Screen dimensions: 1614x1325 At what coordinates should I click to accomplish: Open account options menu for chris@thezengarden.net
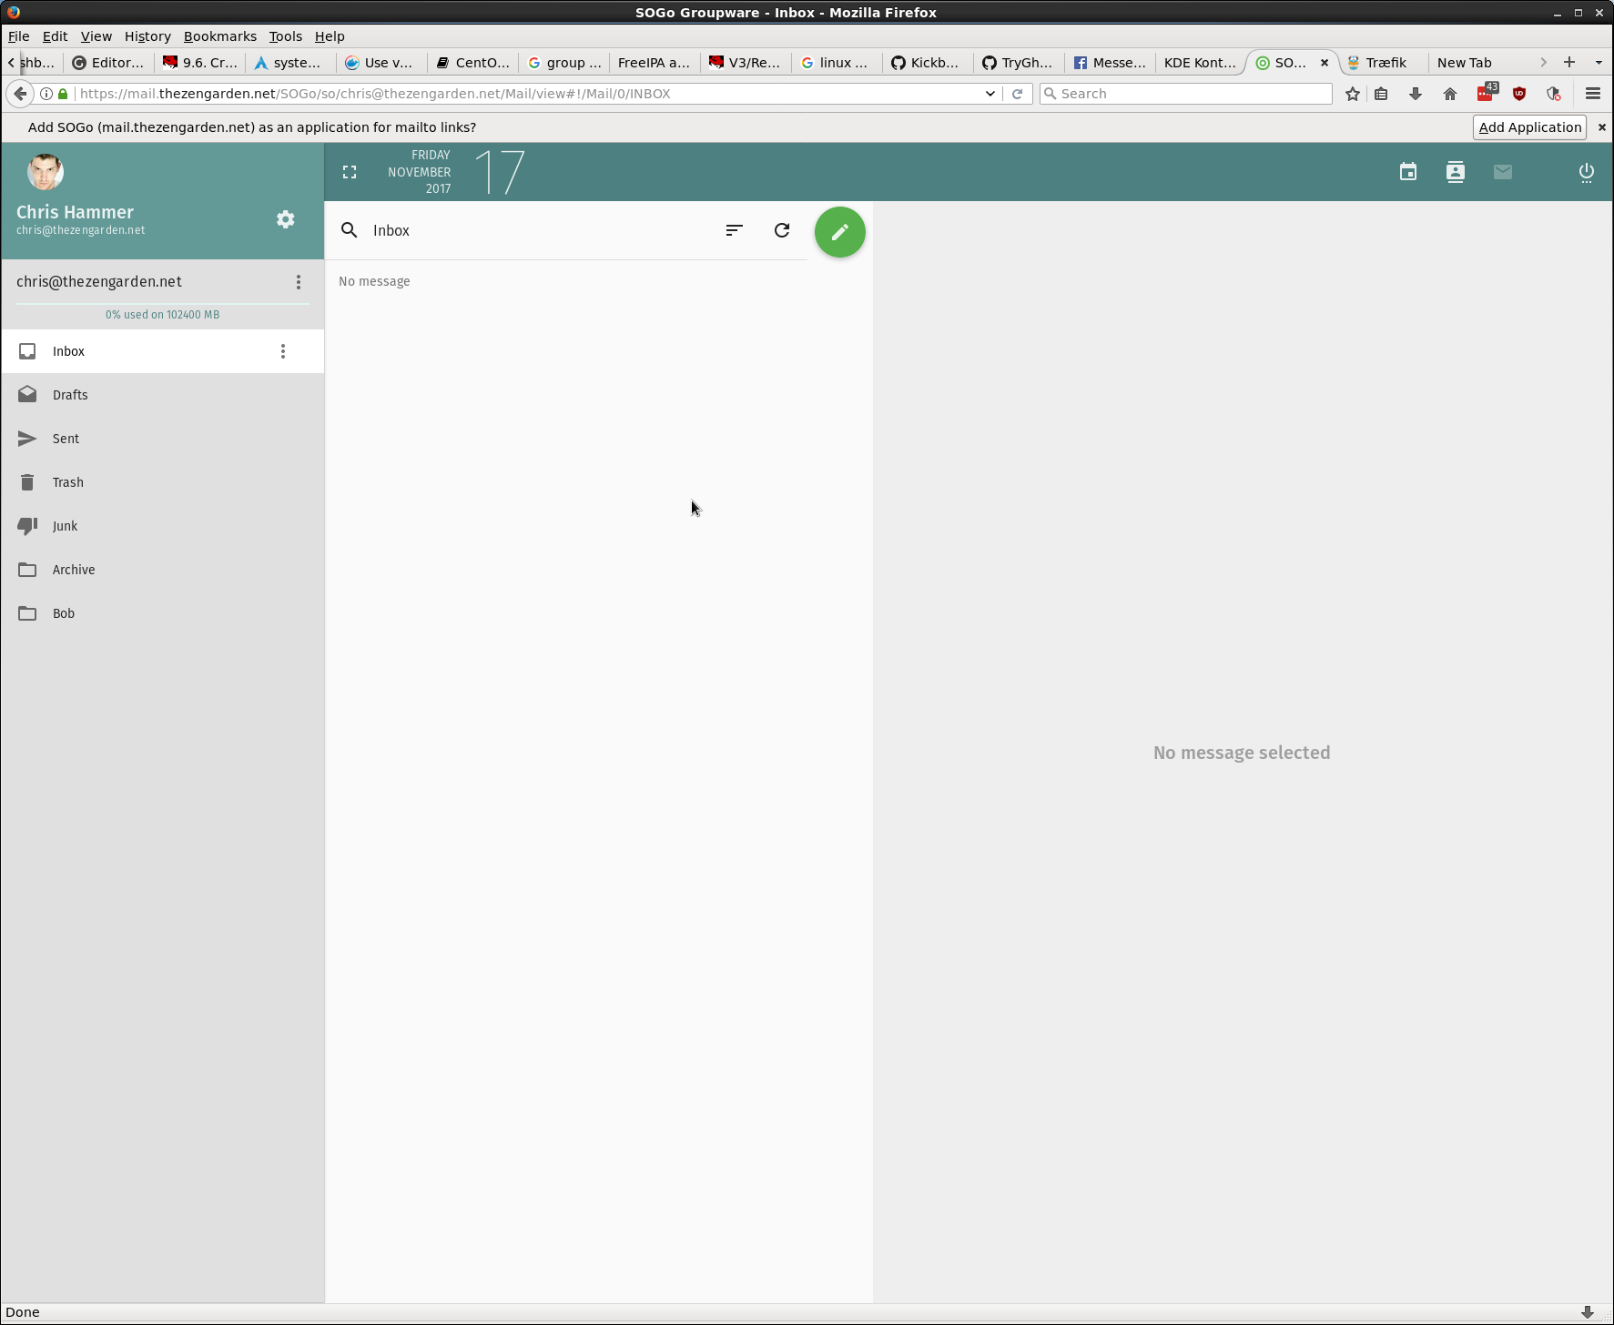[298, 282]
